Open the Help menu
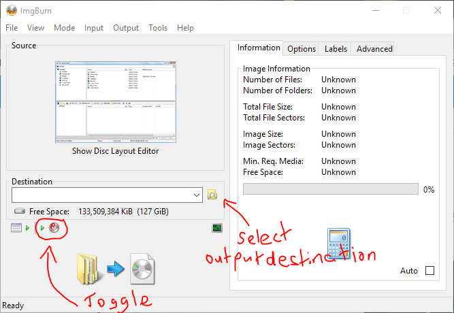The width and height of the screenshot is (454, 313). click(185, 28)
